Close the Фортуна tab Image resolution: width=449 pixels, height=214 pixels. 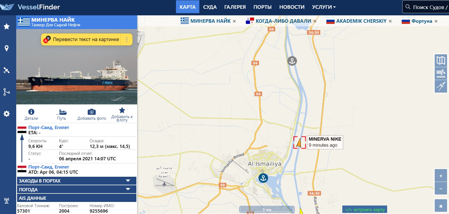click(x=436, y=21)
